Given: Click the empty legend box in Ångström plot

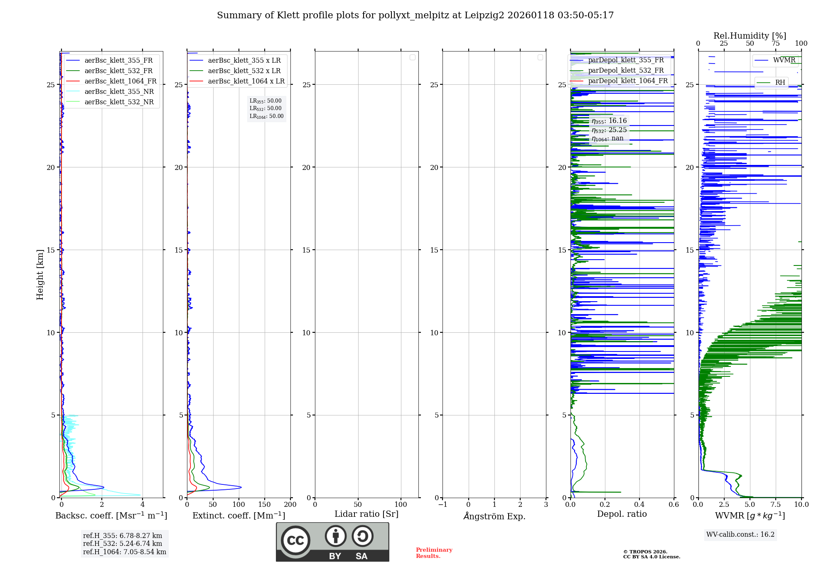Looking at the screenshot, I should pyautogui.click(x=540, y=57).
